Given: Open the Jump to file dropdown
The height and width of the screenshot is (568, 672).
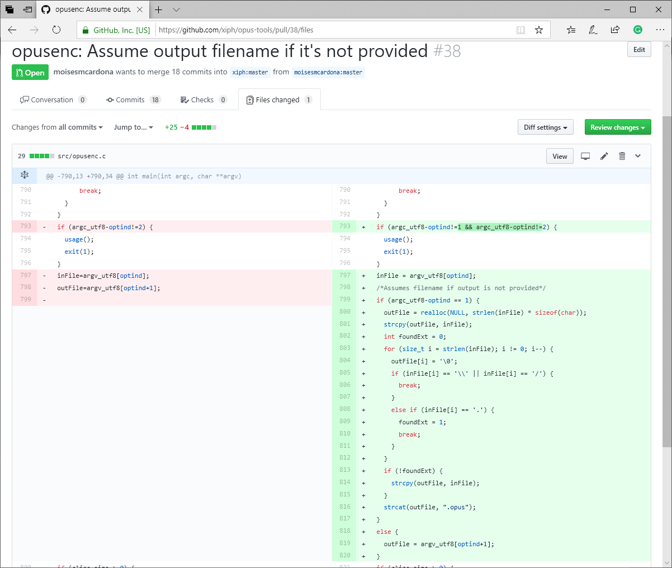Looking at the screenshot, I should pyautogui.click(x=134, y=127).
